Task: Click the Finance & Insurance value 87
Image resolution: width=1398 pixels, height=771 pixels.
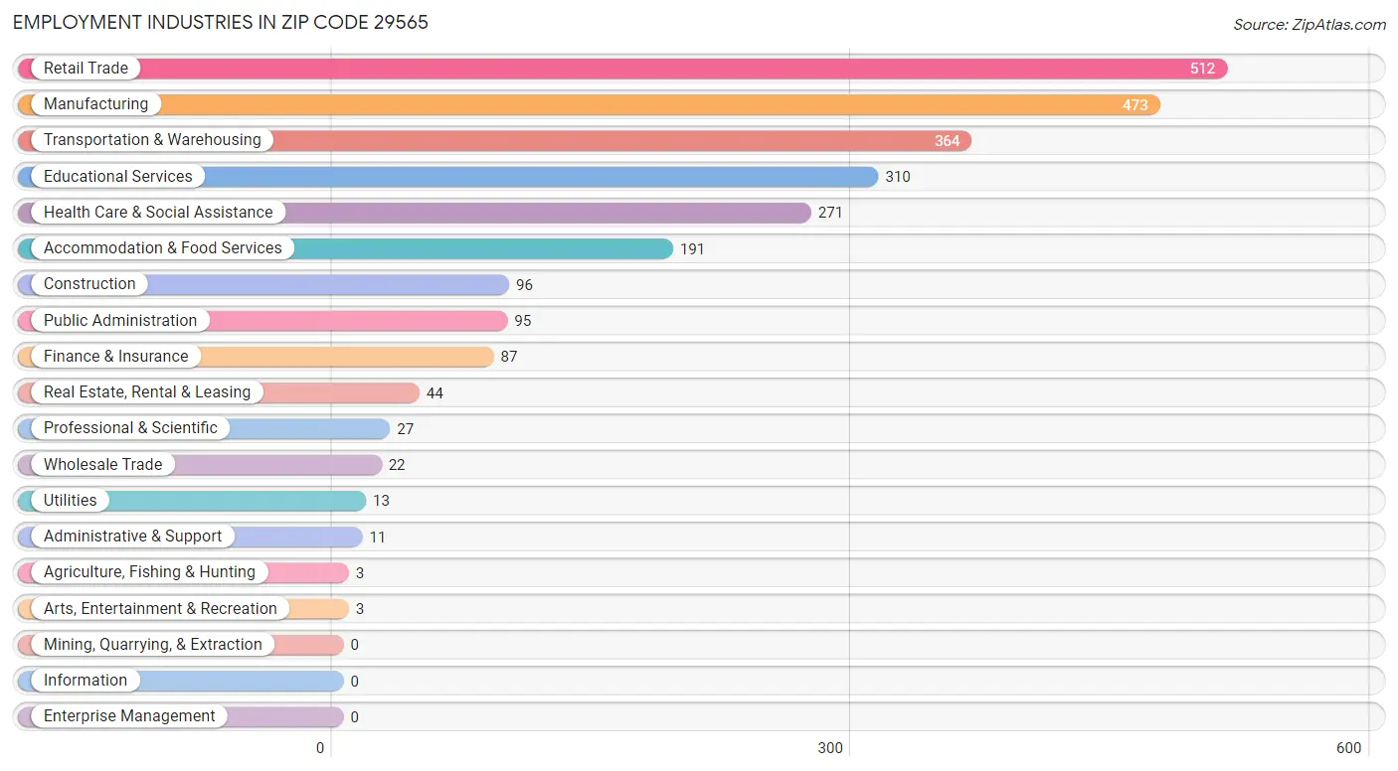Action: pos(509,358)
